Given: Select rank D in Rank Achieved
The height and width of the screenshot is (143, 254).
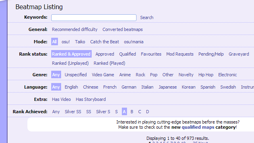Looking at the screenshot, I should pos(147,112).
